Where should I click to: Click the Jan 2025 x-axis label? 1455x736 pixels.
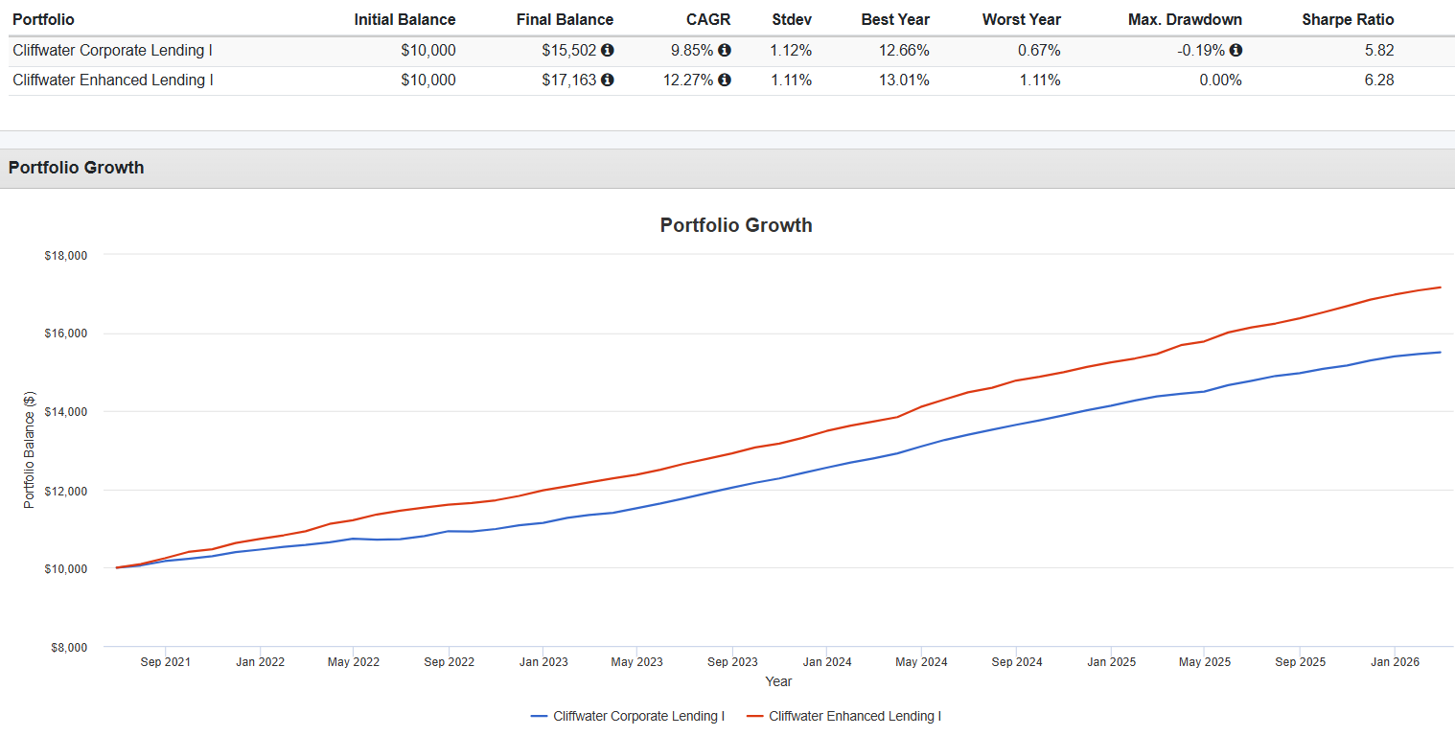tap(1111, 662)
